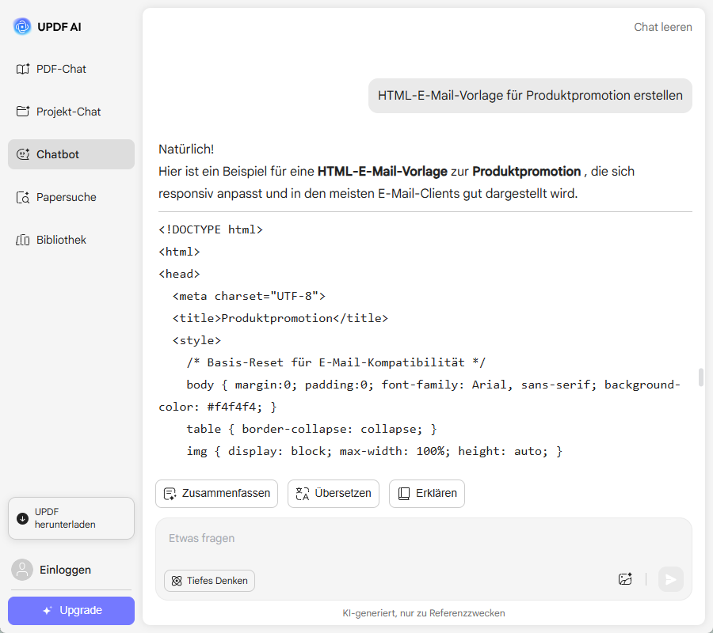Viewport: 713px width, 633px height.
Task: Open the PDF-Chat section
Action: click(71, 69)
